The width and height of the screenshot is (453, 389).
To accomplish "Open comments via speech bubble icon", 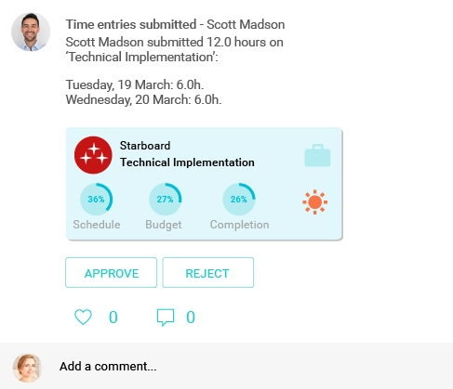I will 166,318.
